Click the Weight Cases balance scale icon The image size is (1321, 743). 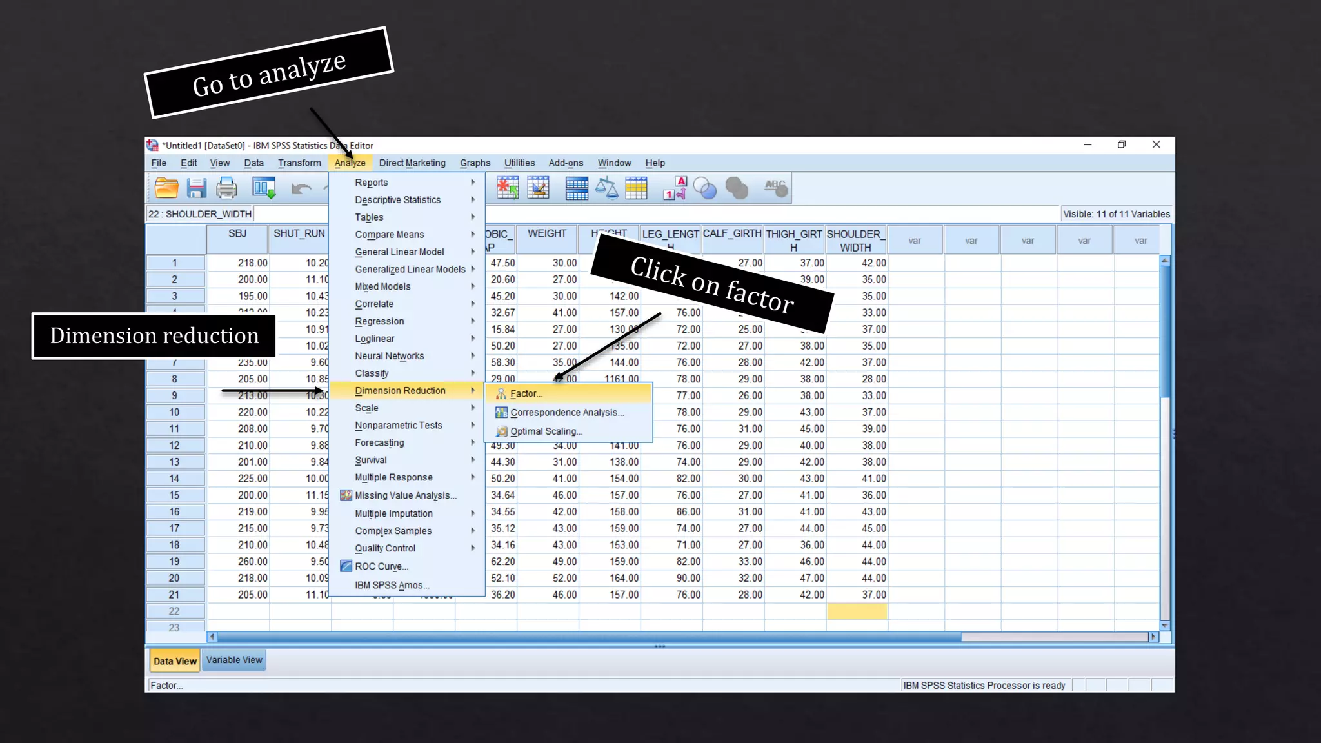pyautogui.click(x=606, y=188)
